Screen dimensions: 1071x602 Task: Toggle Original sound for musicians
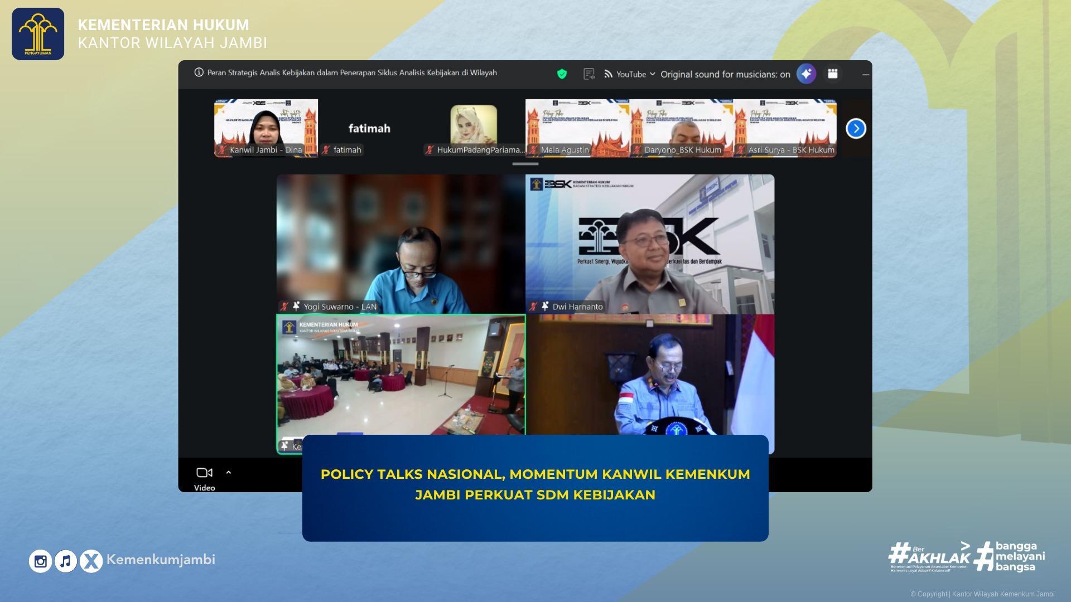725,74
